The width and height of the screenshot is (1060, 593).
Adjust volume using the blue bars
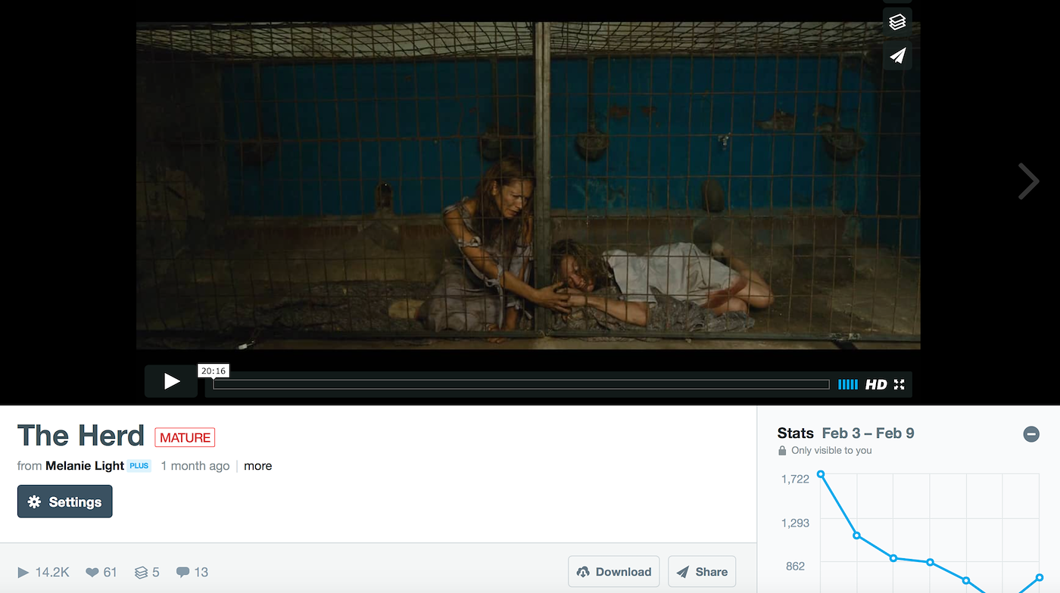(x=847, y=384)
